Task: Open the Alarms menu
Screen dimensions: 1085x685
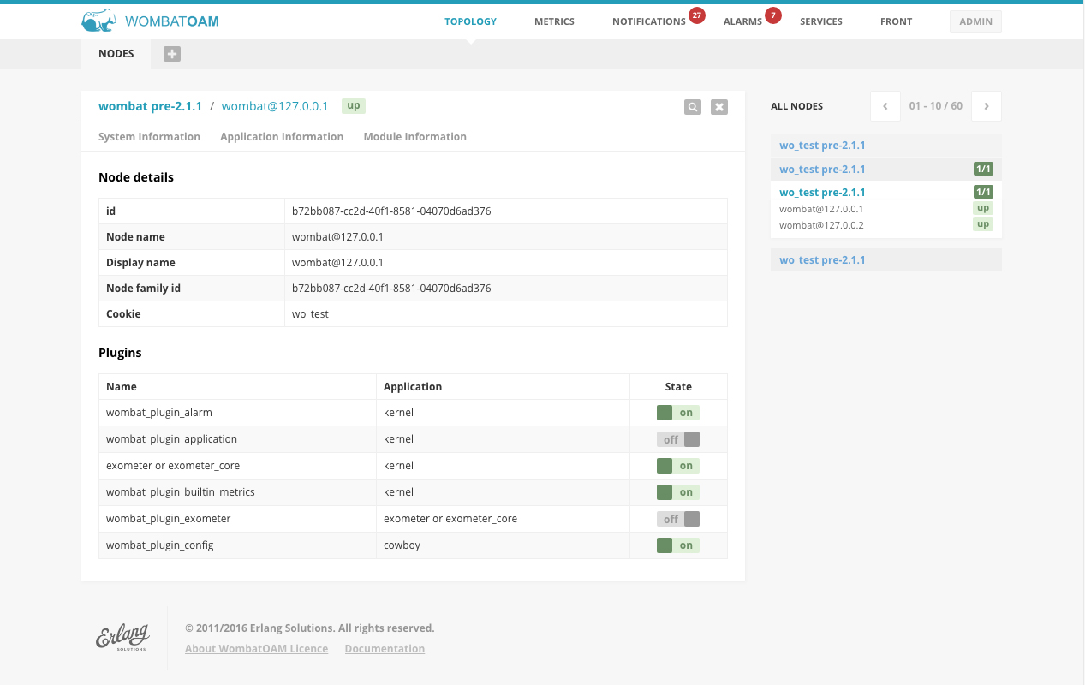Action: click(742, 21)
